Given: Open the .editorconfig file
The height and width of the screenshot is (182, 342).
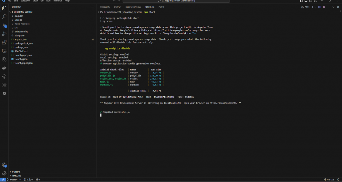Looking at the screenshot, I should coord(52,32).
